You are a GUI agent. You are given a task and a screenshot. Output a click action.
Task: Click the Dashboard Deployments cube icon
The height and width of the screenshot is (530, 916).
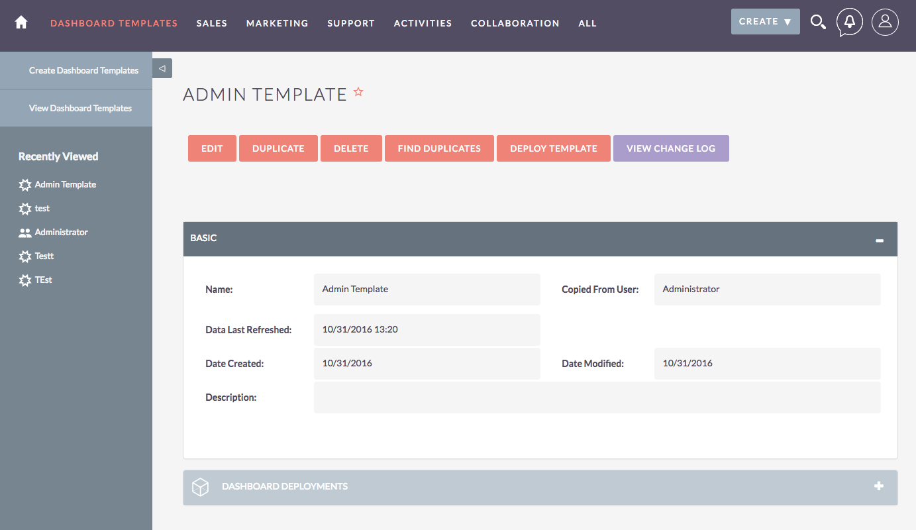pos(200,487)
